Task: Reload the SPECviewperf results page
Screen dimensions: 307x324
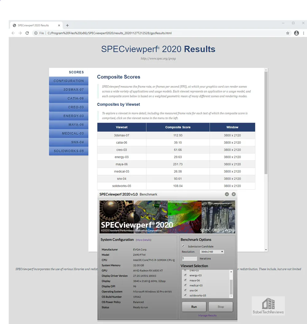Action: coord(27,33)
